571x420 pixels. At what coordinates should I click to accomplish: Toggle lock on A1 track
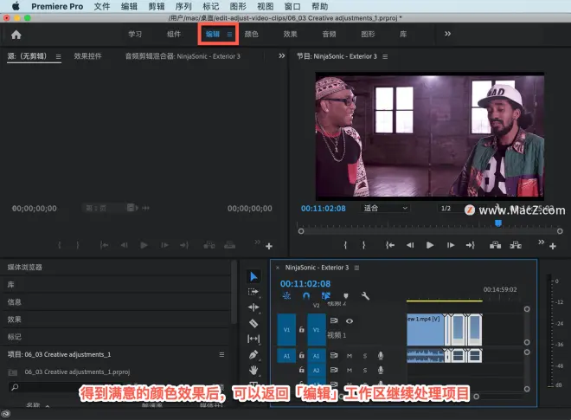[x=302, y=355]
